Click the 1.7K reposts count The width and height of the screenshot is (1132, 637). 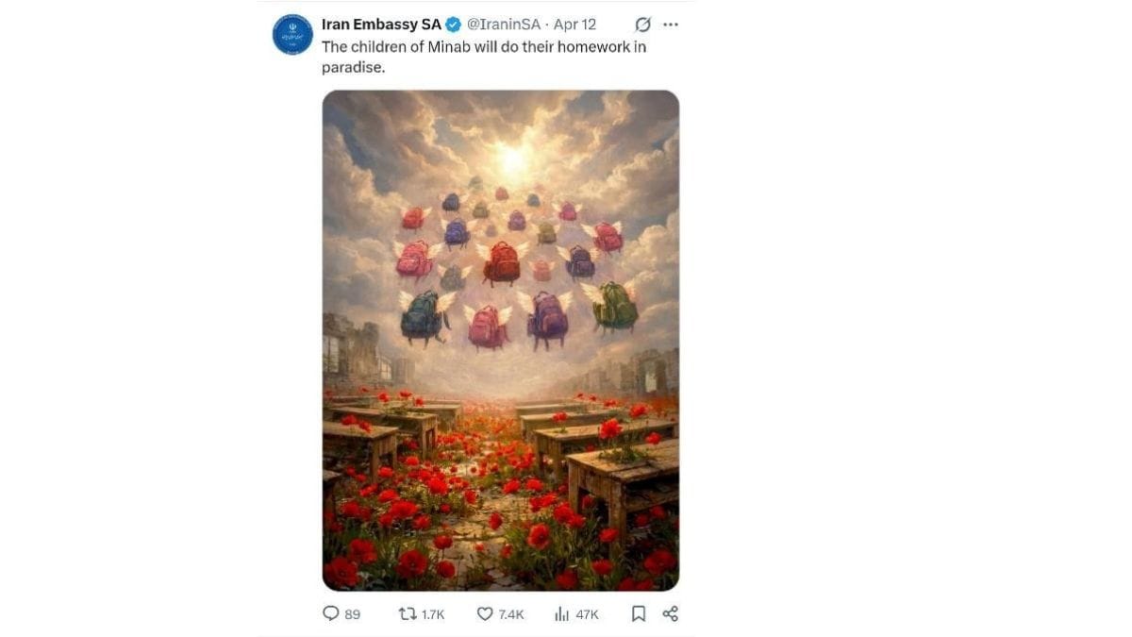coord(433,614)
